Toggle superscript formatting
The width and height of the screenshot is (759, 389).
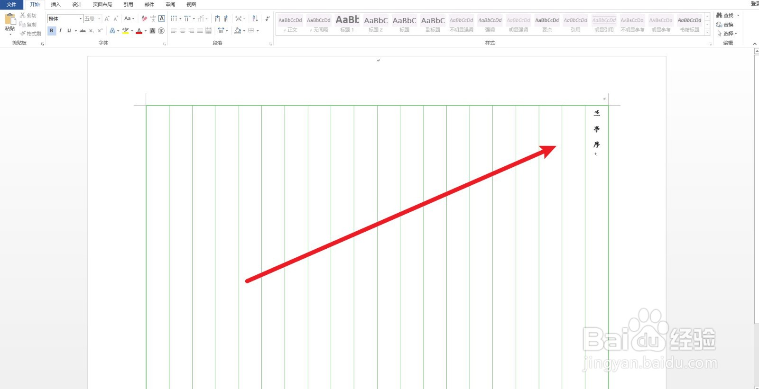coord(100,31)
